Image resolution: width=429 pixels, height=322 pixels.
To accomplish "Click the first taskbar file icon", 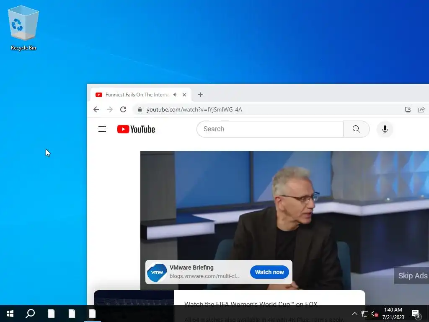I will point(51,314).
